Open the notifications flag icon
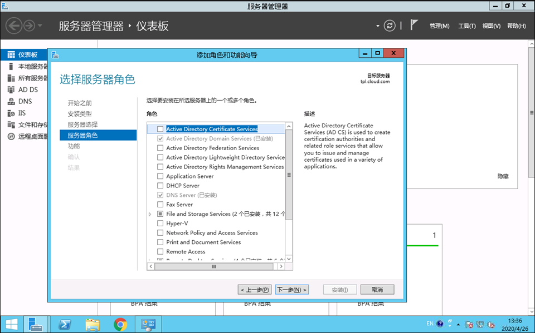535x333 pixels. pos(414,26)
